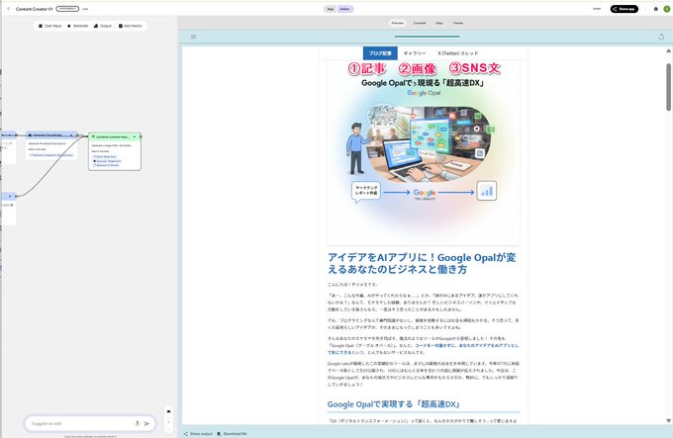Open the Content Creator V1 title
673x438 pixels.
pos(34,9)
